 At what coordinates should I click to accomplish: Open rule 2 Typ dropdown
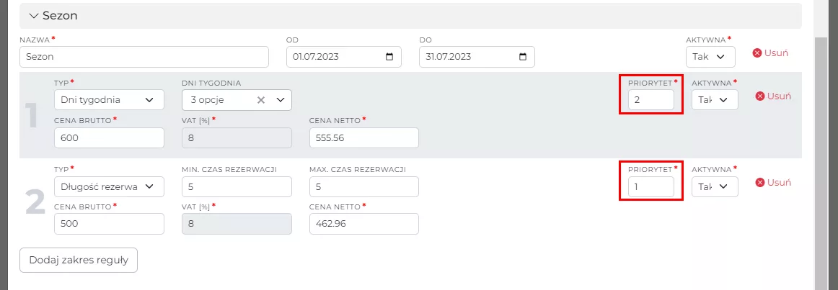pyautogui.click(x=109, y=186)
